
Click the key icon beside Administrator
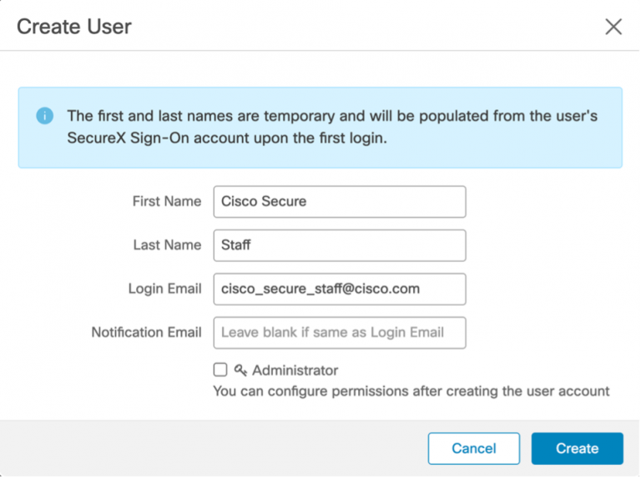(240, 370)
